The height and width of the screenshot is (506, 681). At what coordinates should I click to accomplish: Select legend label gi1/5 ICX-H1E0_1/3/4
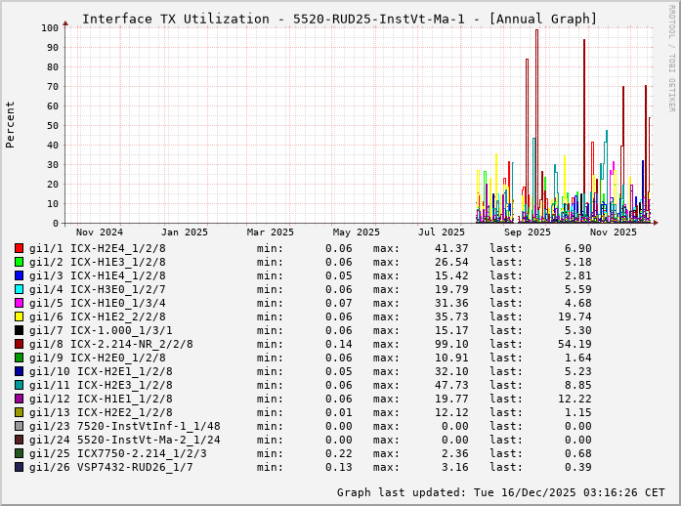click(98, 303)
